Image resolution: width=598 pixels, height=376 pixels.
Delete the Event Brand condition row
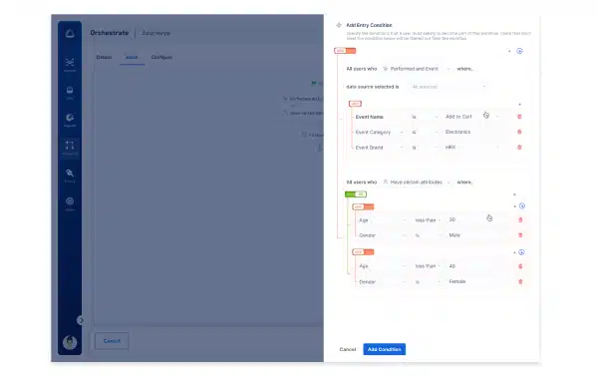pyautogui.click(x=519, y=147)
